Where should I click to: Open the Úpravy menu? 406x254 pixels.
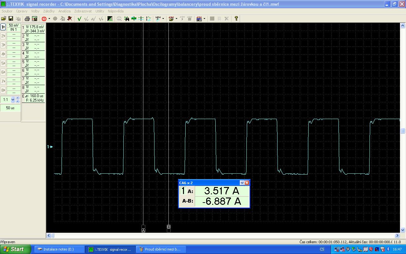click(x=22, y=11)
